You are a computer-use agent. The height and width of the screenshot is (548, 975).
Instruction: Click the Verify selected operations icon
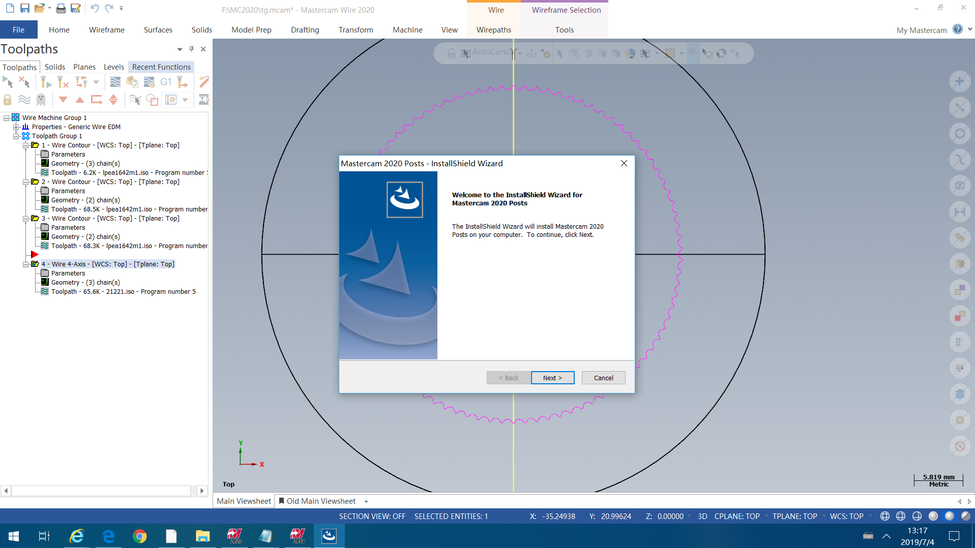click(x=132, y=81)
